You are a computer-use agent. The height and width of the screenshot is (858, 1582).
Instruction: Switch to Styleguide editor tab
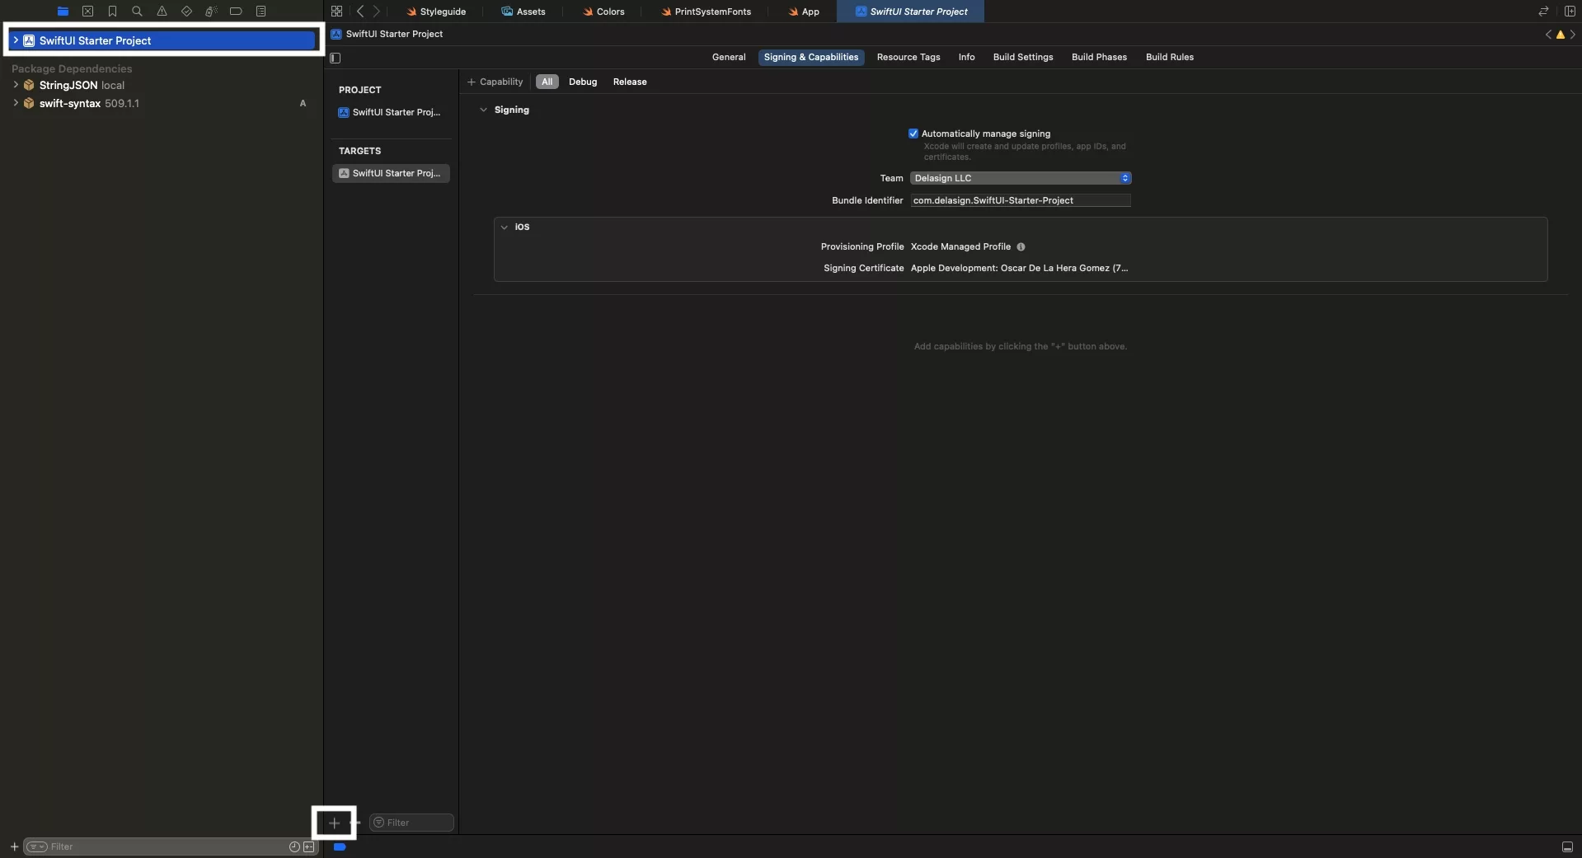436,12
